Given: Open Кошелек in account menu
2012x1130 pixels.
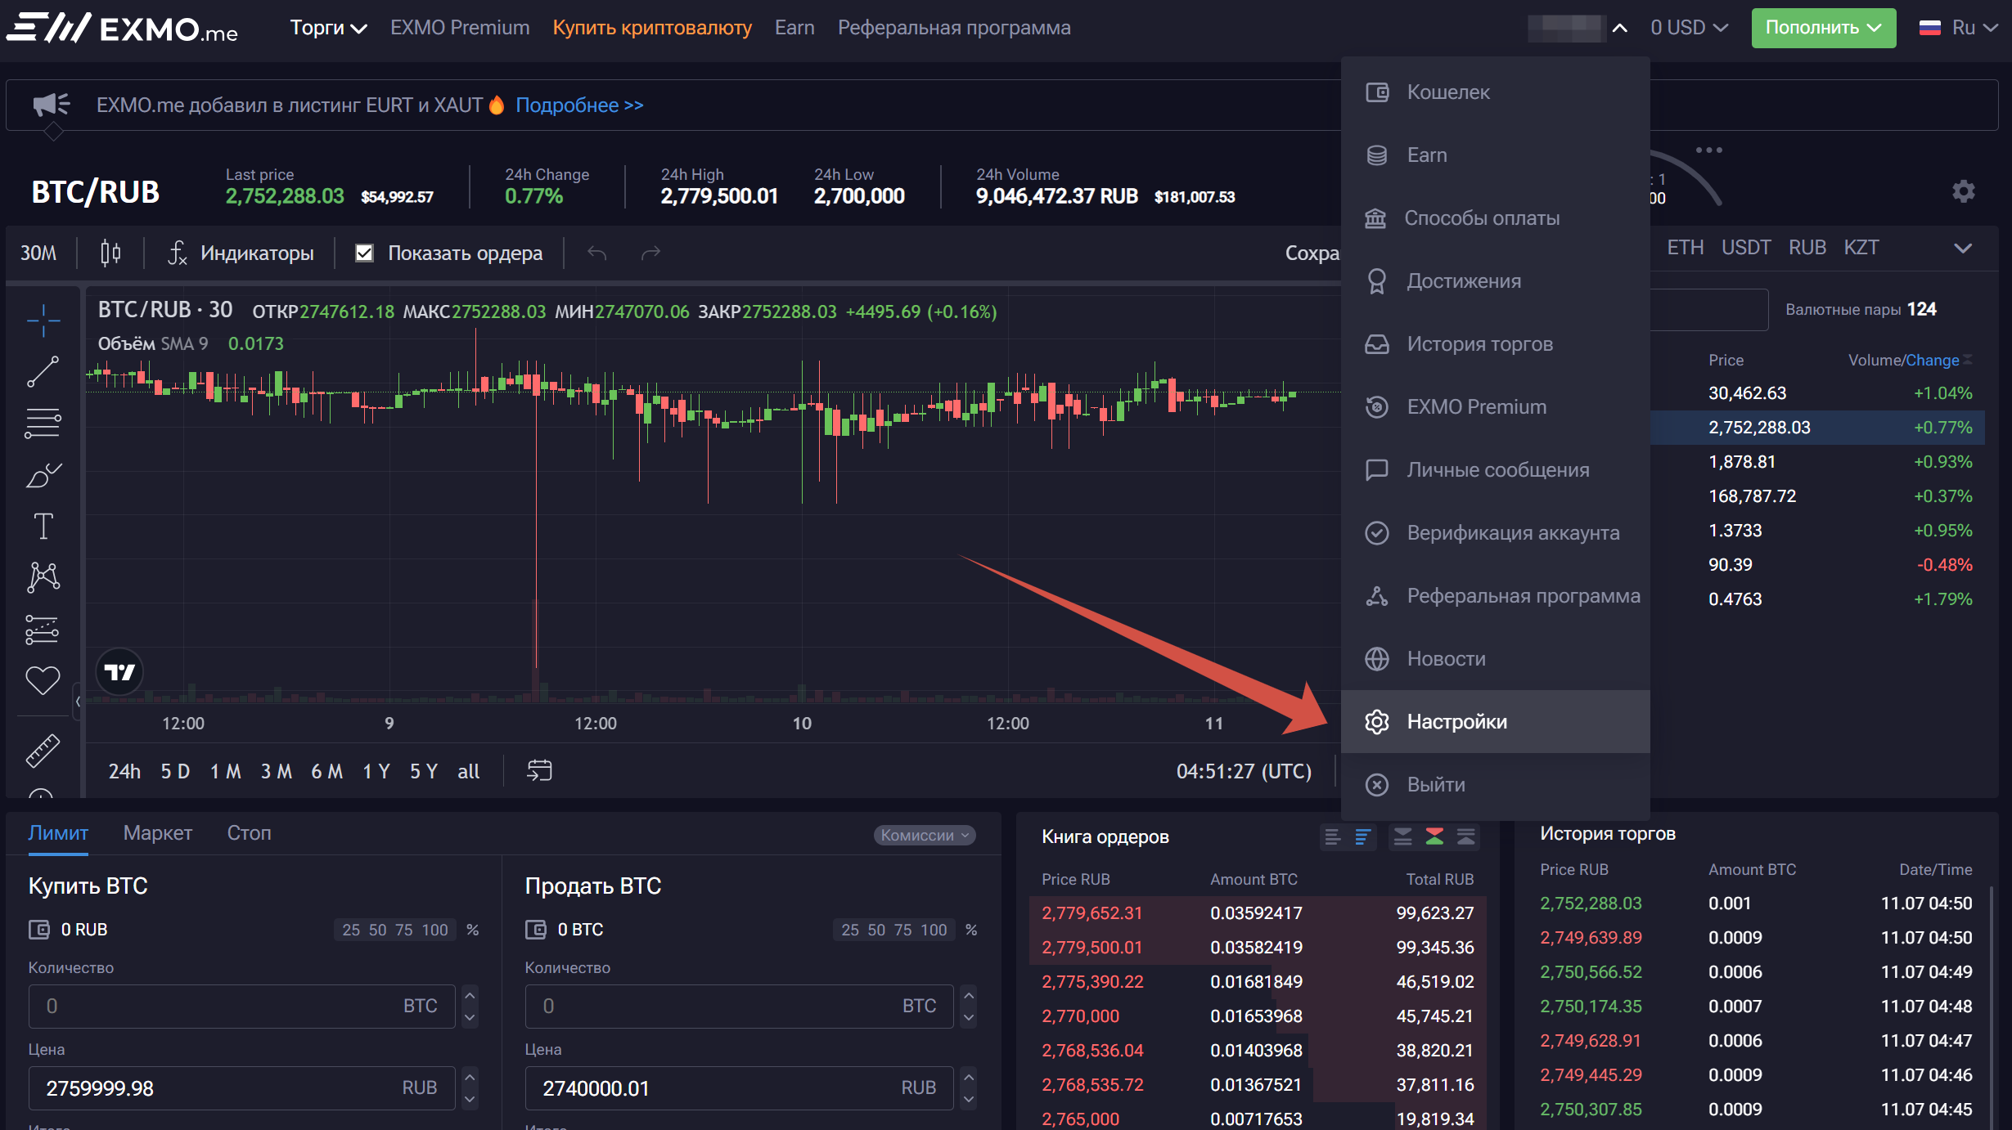Looking at the screenshot, I should pos(1495,92).
